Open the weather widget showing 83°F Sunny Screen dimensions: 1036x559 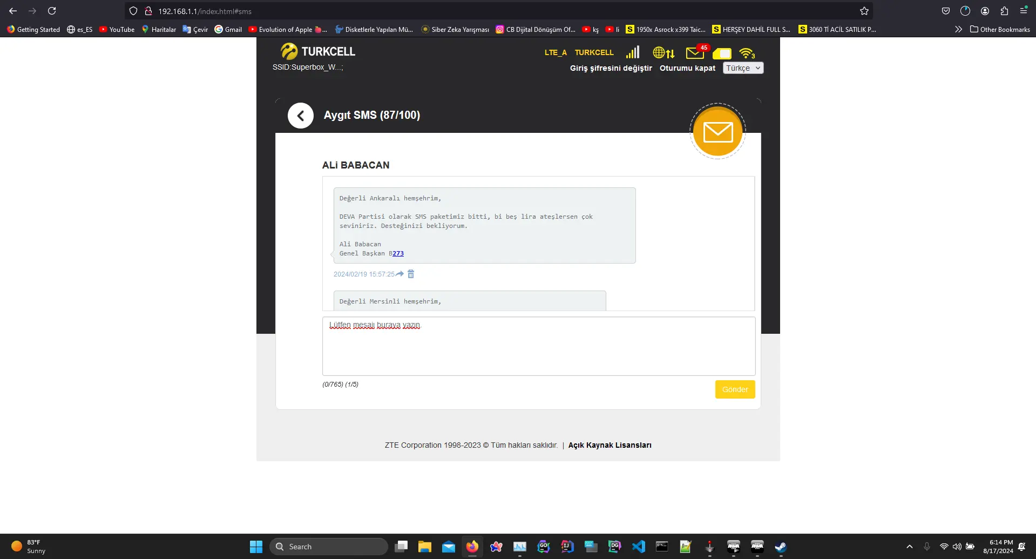29,547
